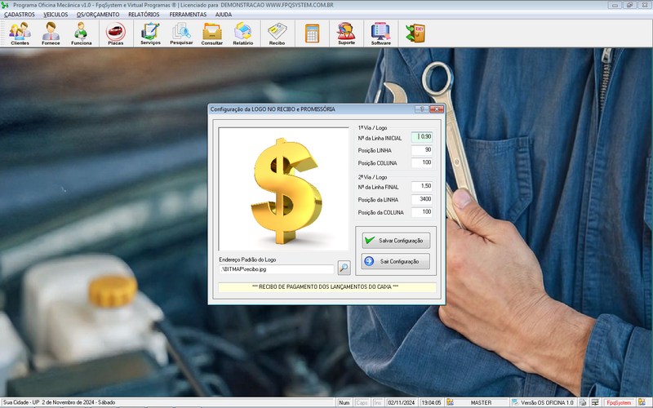Open the Relatório printer icon
This screenshot has height=408, width=653.
[x=242, y=33]
